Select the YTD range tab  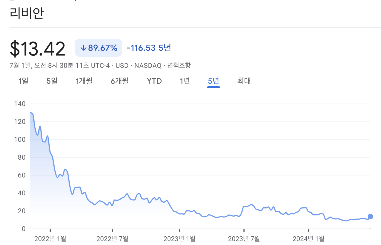(x=154, y=81)
